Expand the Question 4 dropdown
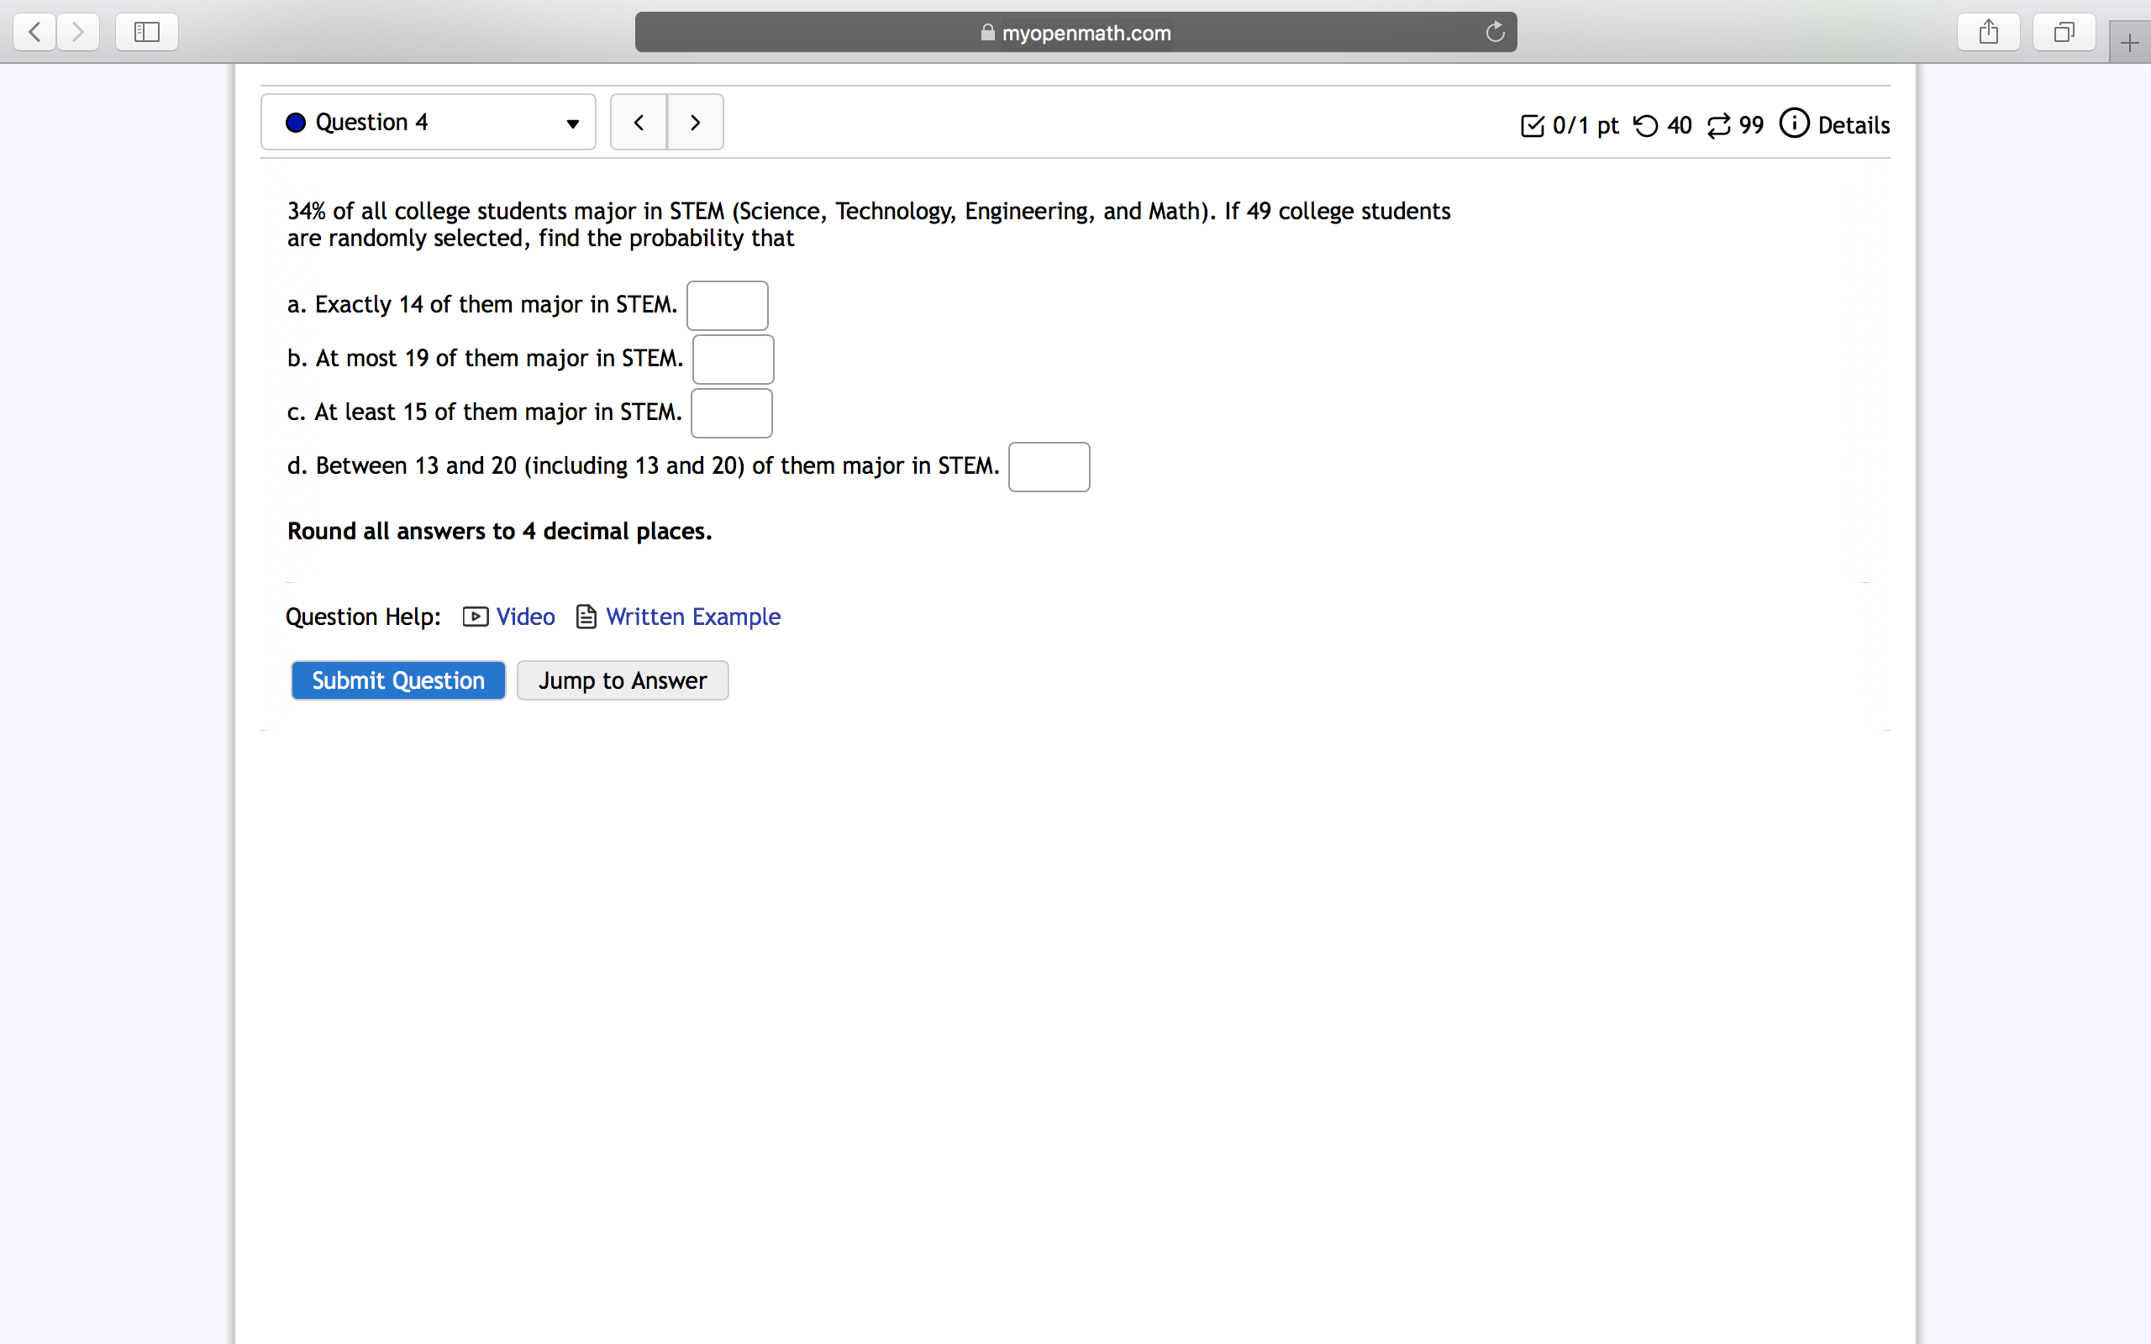The height and width of the screenshot is (1344, 2151). pos(429,123)
